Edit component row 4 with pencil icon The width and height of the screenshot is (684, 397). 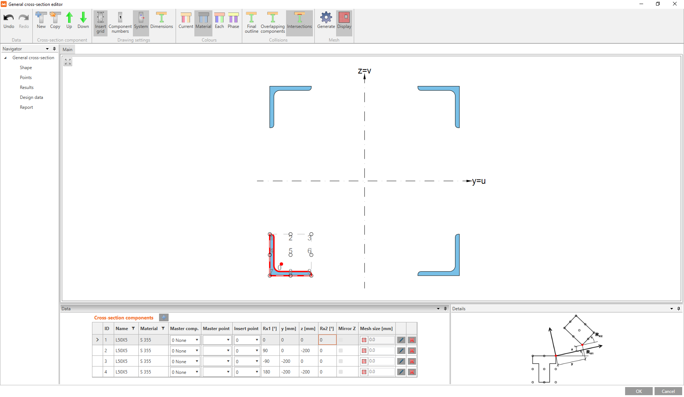point(401,372)
